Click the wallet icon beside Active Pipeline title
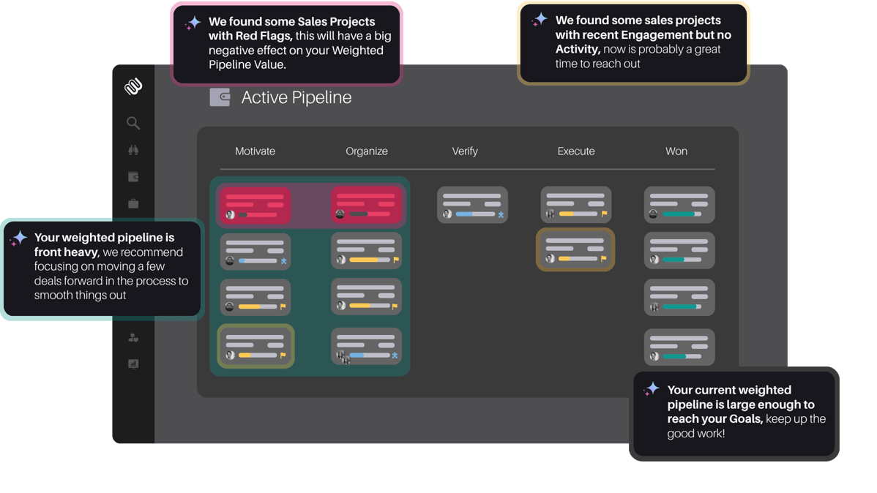 (x=220, y=97)
